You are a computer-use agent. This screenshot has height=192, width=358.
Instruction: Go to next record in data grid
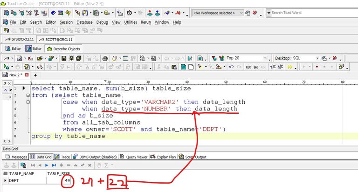(x=47, y=165)
